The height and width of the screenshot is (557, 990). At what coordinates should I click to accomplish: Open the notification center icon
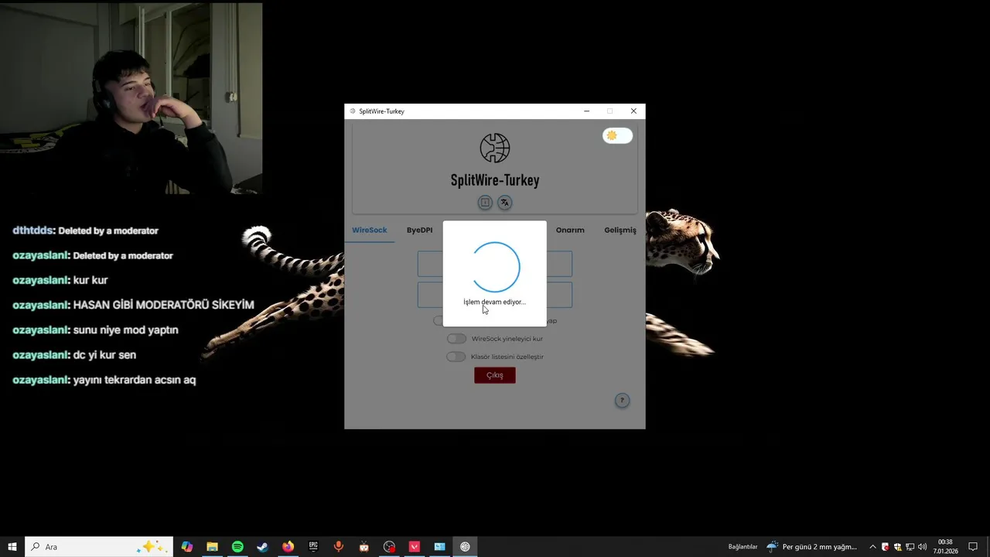click(x=973, y=547)
